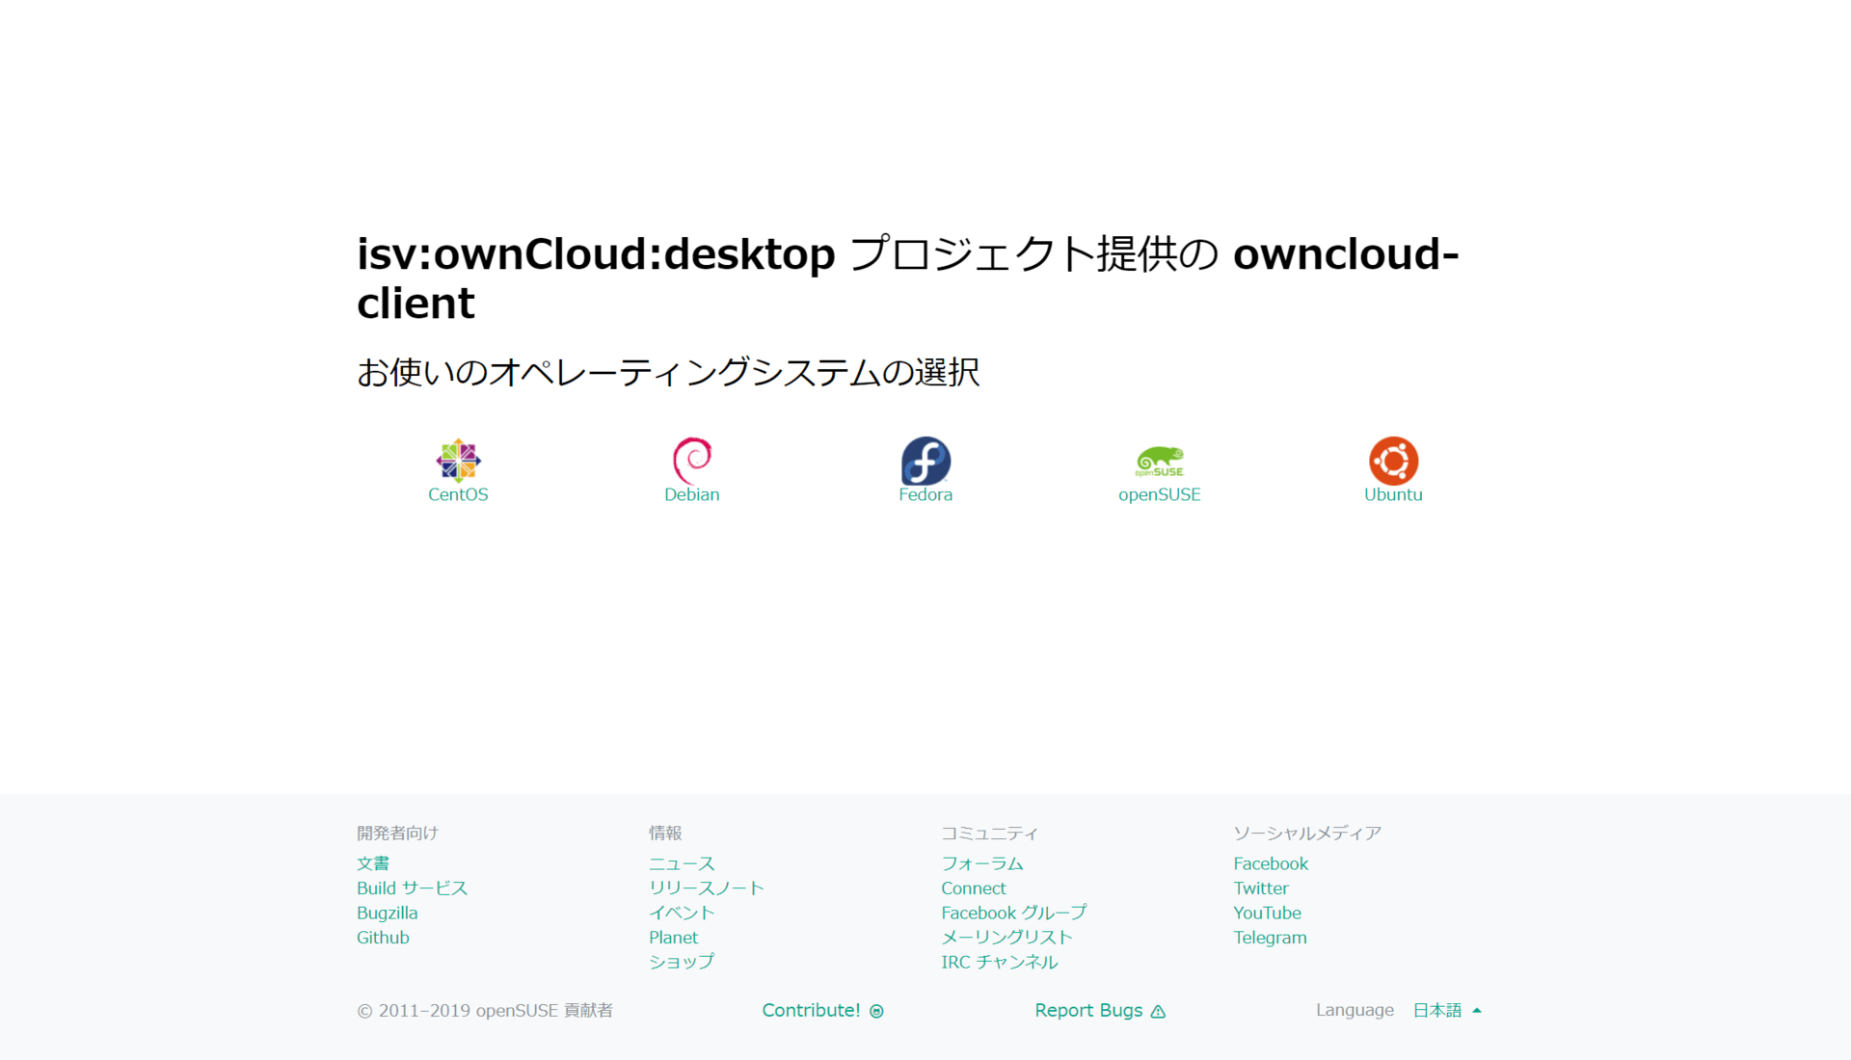The image size is (1851, 1060).
Task: Open the language chooser next to Language
Action: coord(1436,1010)
